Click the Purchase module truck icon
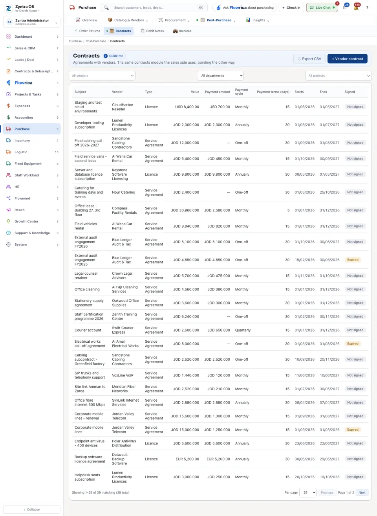 click(72, 7)
